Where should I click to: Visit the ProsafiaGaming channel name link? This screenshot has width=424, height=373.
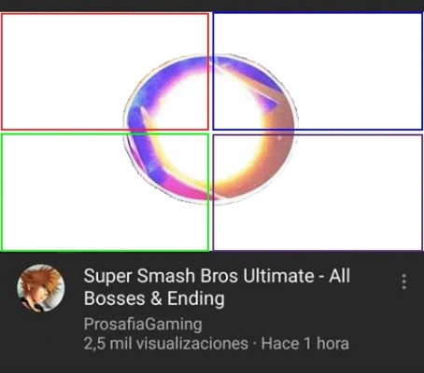(x=143, y=325)
